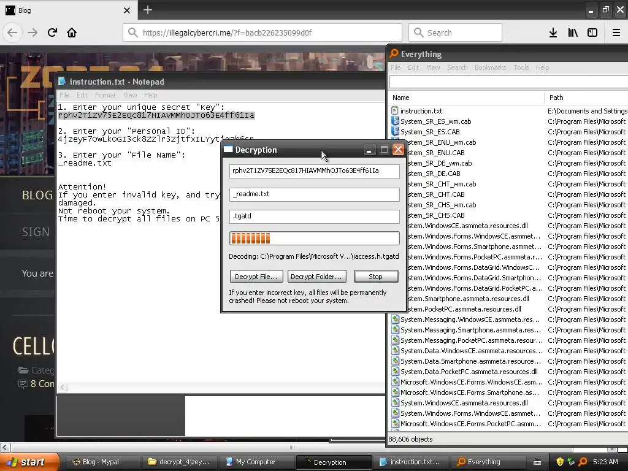Toggle the browser sidebar icon
The width and height of the screenshot is (628, 471).
[x=592, y=33]
